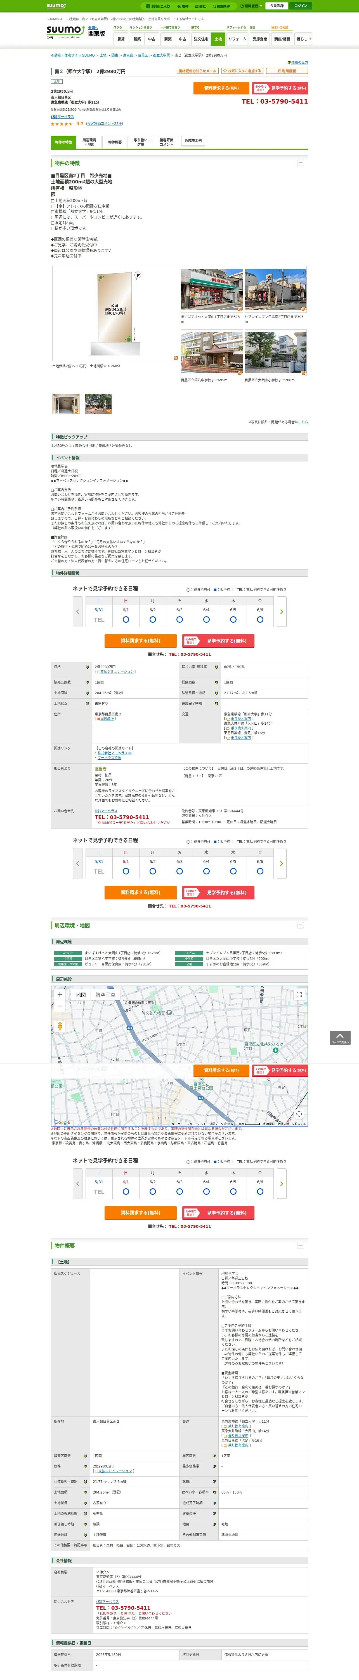Viewport: 359px width, 1680px height.
Task: Select 6/3 slot circle in second schedule
Action: click(179, 871)
